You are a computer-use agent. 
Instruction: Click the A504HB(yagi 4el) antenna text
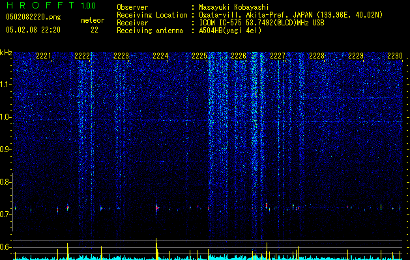pyautogui.click(x=230, y=31)
